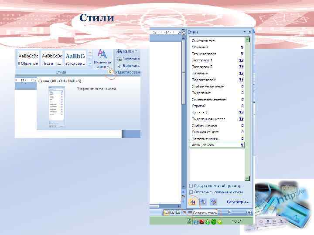Viewport: 314px width, 235px height.
Task: Apply the Без интервала gallery style thumbnail
Action: [52, 59]
